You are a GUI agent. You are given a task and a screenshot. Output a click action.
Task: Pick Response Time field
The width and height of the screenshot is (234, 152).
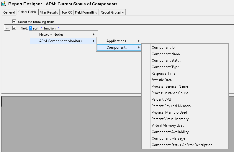tap(185, 73)
